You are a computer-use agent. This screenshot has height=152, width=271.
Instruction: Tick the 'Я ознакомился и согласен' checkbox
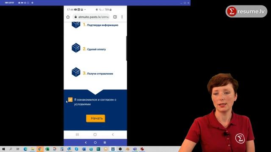coord(70,100)
